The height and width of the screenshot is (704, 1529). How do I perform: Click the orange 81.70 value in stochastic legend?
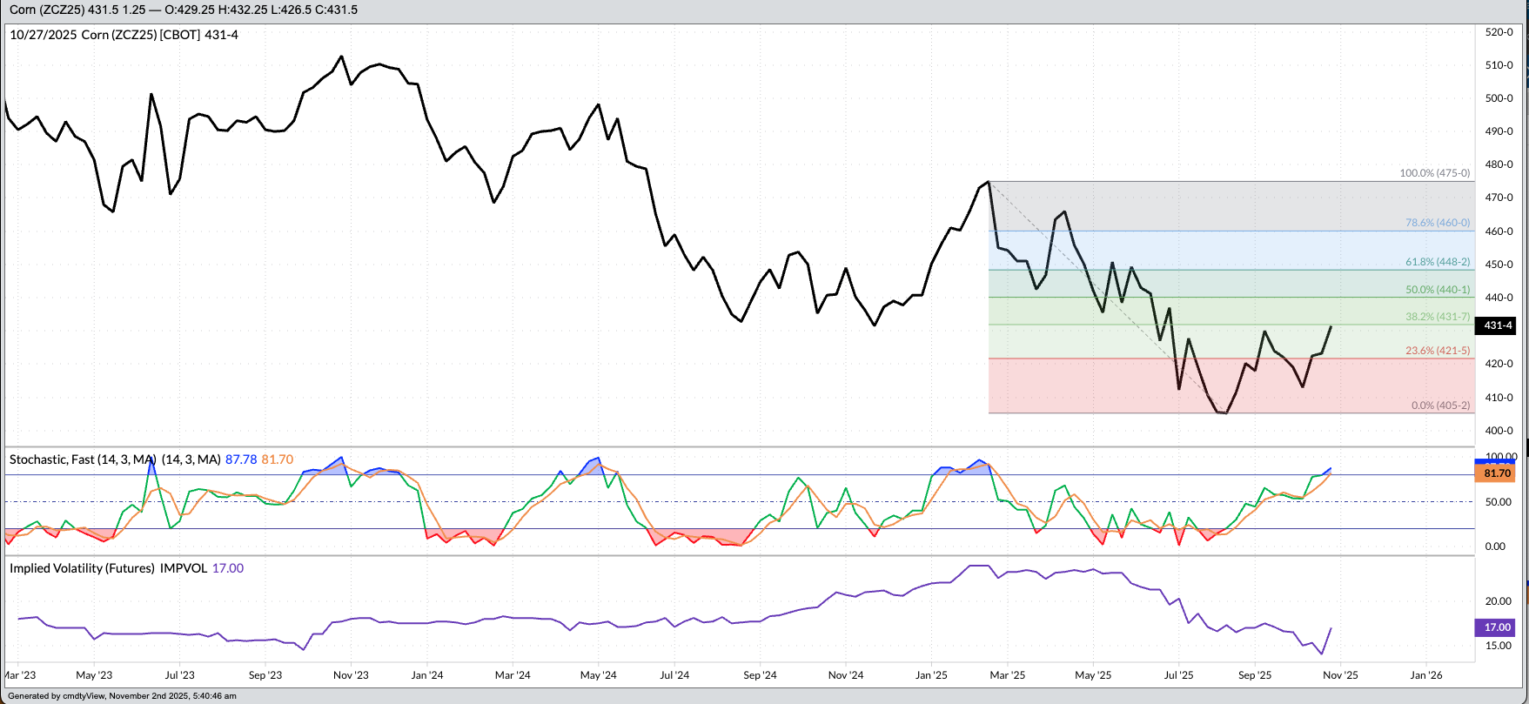(x=278, y=459)
